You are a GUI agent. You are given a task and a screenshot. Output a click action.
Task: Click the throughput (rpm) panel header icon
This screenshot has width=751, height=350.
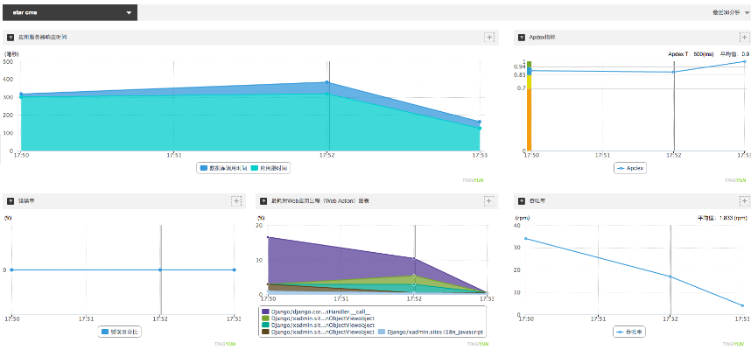[x=522, y=201]
